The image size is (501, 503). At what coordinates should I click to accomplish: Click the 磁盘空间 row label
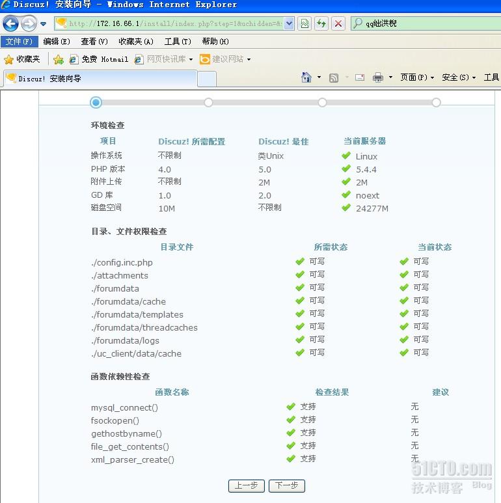106,208
